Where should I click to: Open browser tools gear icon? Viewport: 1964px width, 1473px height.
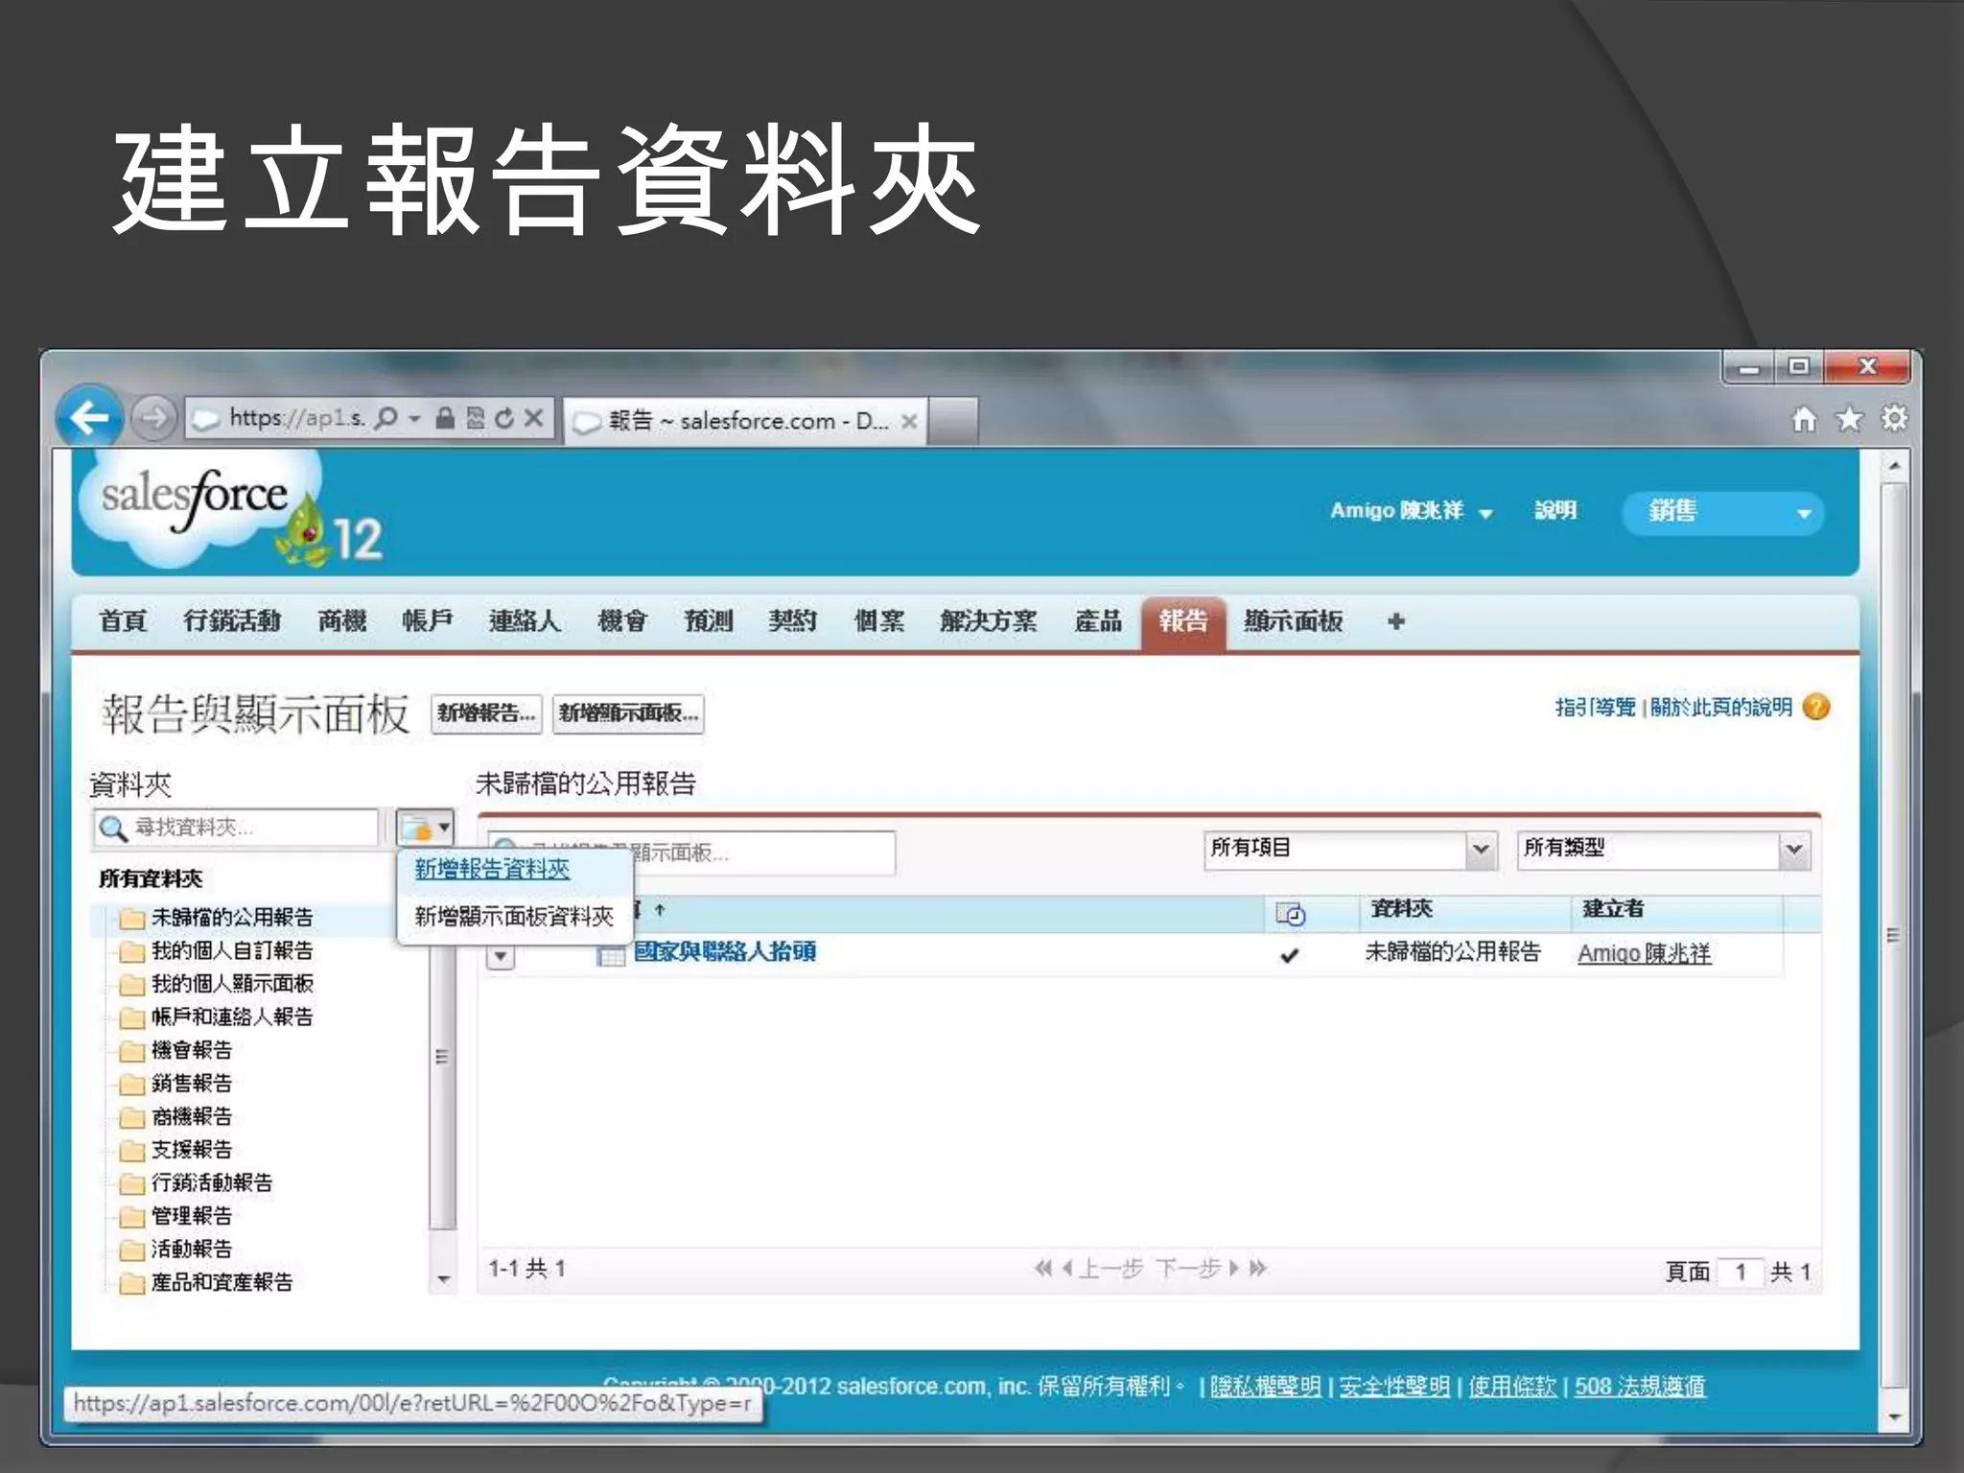1894,419
